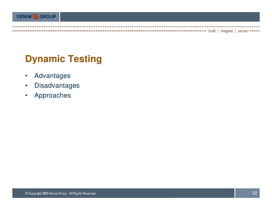Click the Denim Group logo

36,17
